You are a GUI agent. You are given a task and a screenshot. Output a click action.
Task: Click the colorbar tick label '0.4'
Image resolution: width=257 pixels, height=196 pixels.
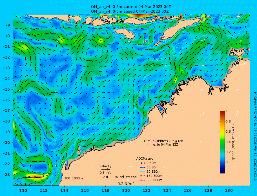tap(228, 142)
